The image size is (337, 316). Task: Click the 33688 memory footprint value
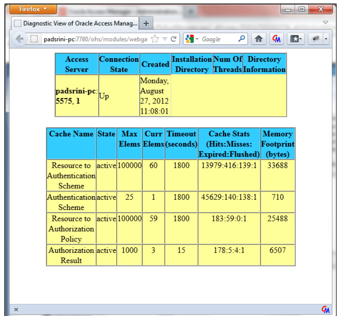point(278,166)
